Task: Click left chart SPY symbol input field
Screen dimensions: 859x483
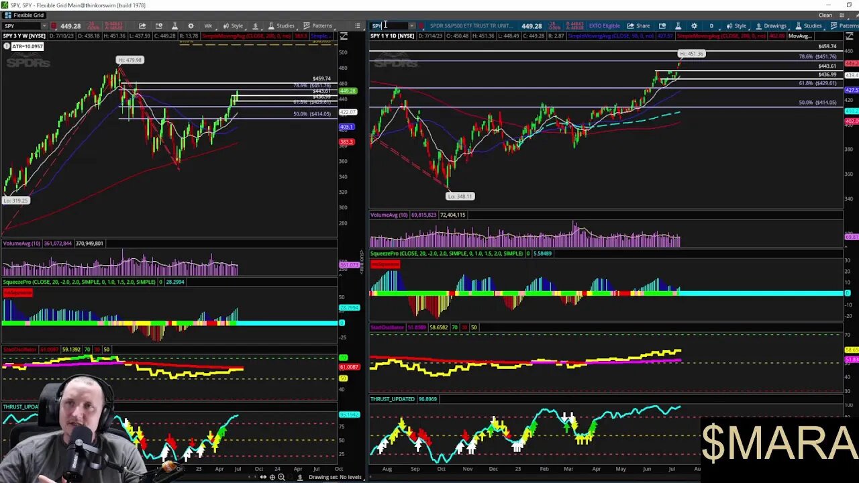Action: click(x=21, y=26)
